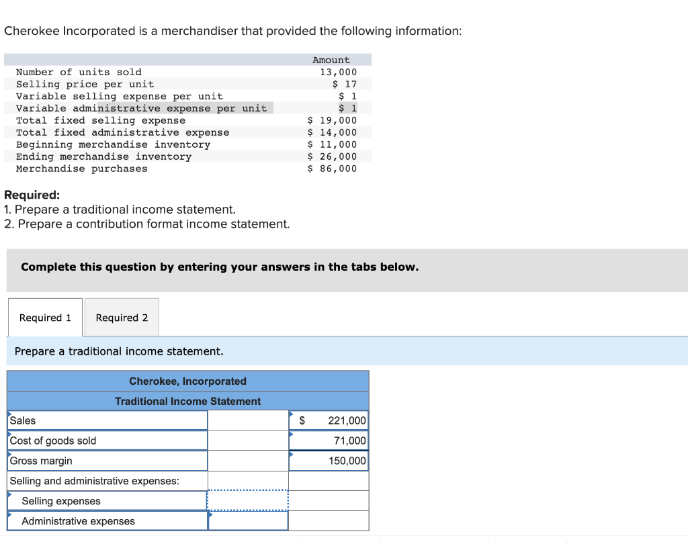The width and height of the screenshot is (688, 546).
Task: Select the Gross margin amount field 150,000
Action: tap(329, 461)
